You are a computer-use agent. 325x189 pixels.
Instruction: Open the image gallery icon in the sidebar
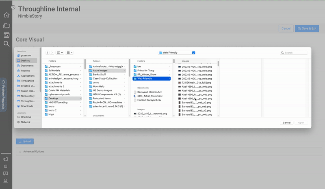[6, 35]
